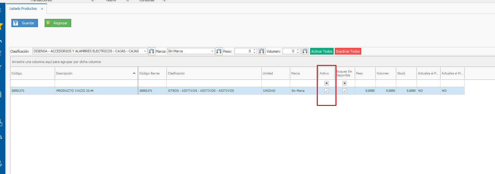
Task: Toggle the Activo column filter checkbox
Action: tap(327, 83)
